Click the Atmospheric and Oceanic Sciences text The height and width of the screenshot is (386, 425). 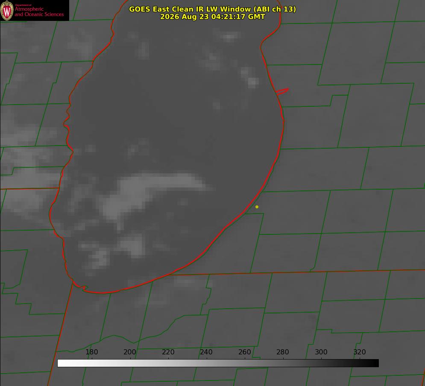tap(39, 12)
